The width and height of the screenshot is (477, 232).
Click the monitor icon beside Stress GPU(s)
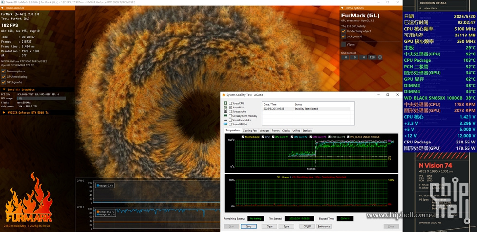225,124
